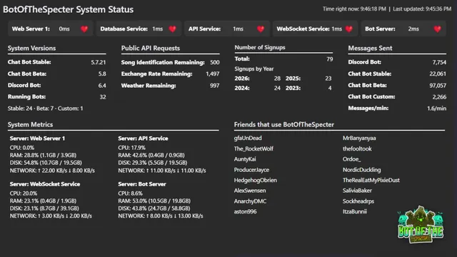Click the Discord Bot version 6.4
Viewport: 457px width, 257px height.
(x=102, y=86)
